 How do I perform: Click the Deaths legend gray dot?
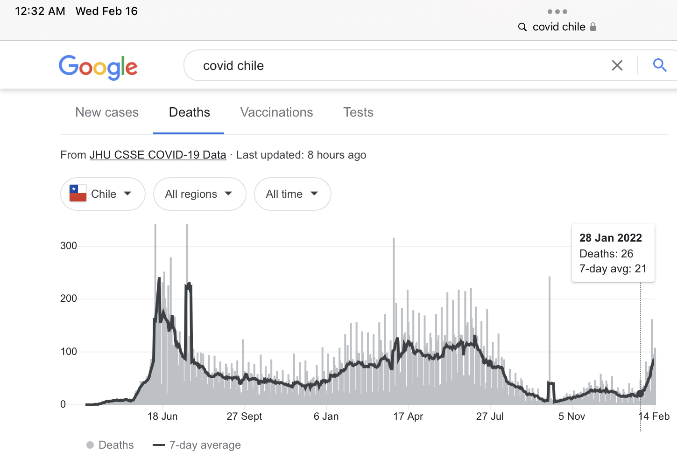(x=90, y=445)
